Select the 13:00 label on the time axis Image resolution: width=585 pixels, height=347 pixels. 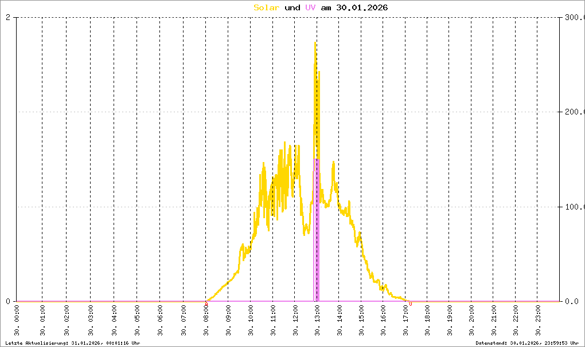click(x=317, y=316)
